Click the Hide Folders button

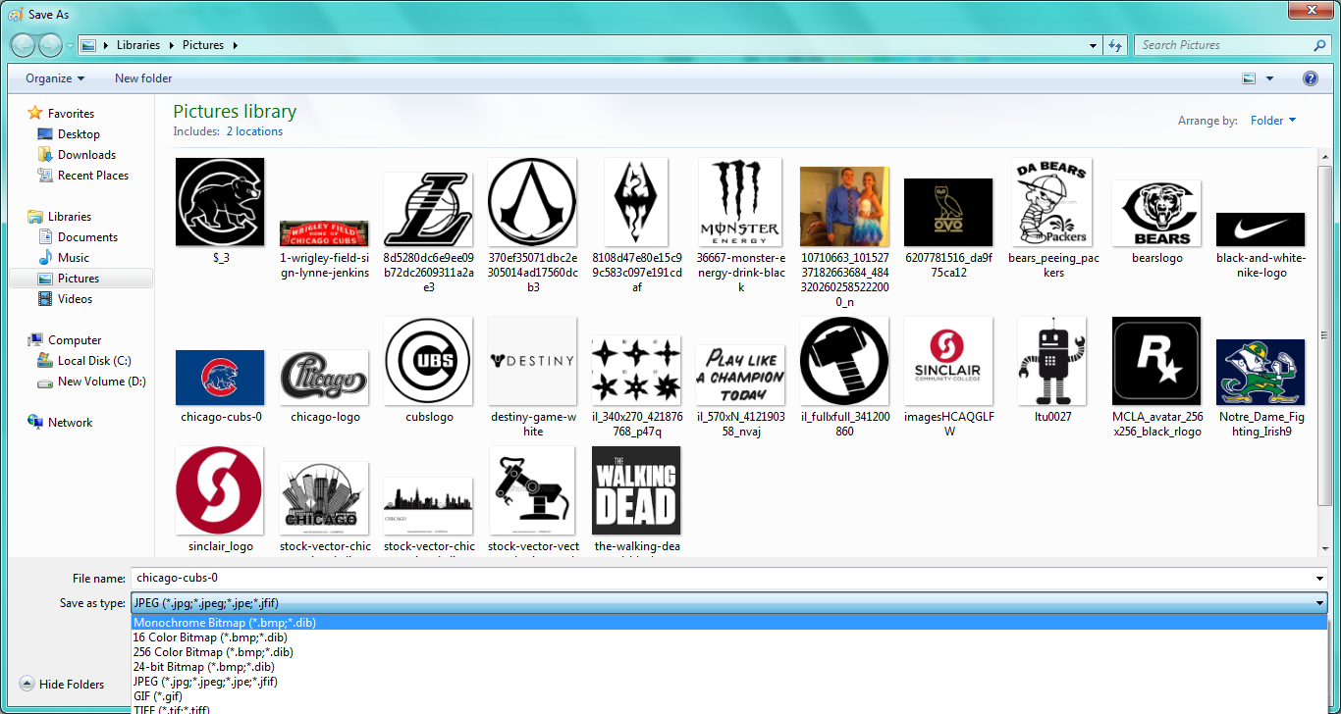[61, 685]
